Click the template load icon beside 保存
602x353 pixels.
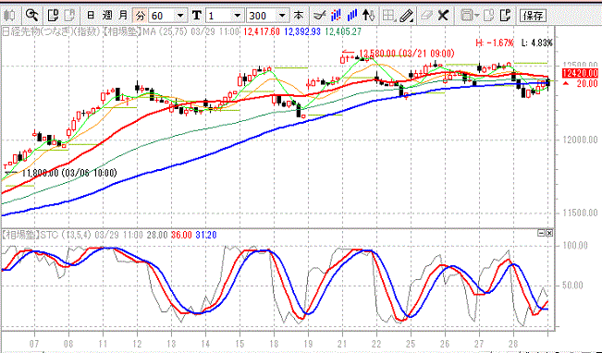(x=506, y=16)
